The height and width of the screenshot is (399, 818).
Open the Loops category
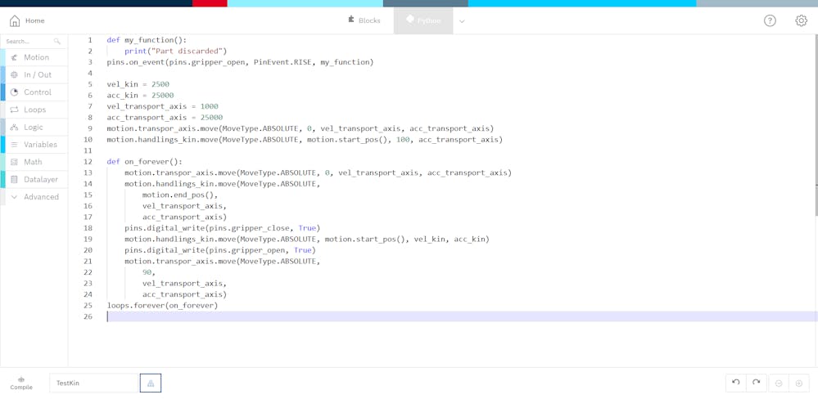(34, 110)
